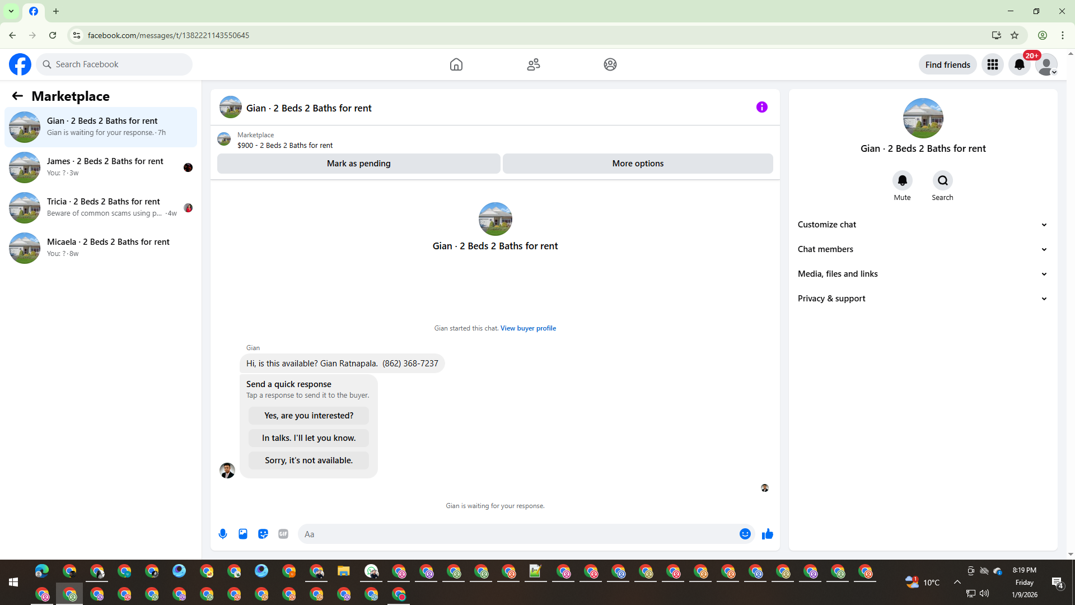Open the sticker picker icon
The width and height of the screenshot is (1075, 605).
coord(263,534)
